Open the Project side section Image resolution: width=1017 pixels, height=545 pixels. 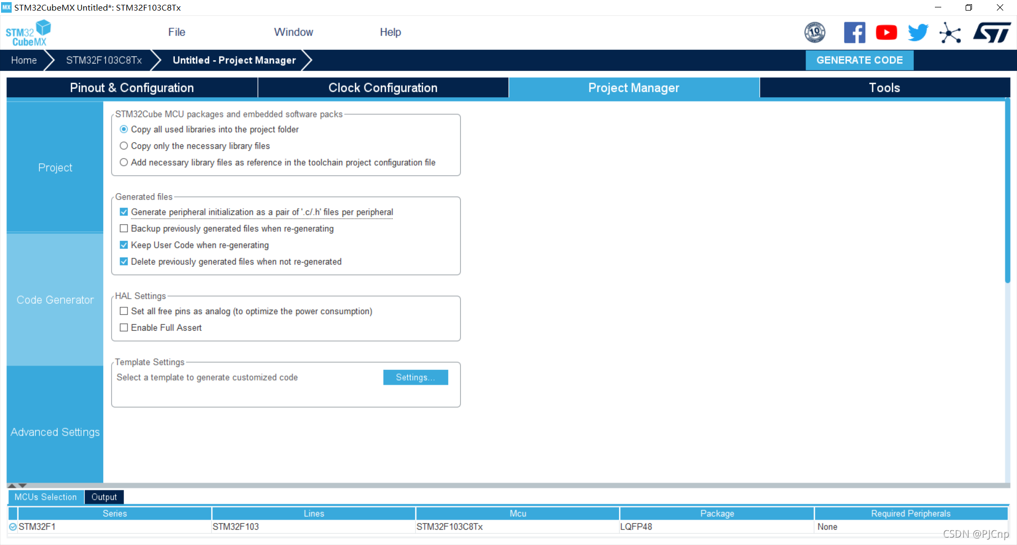[55, 167]
